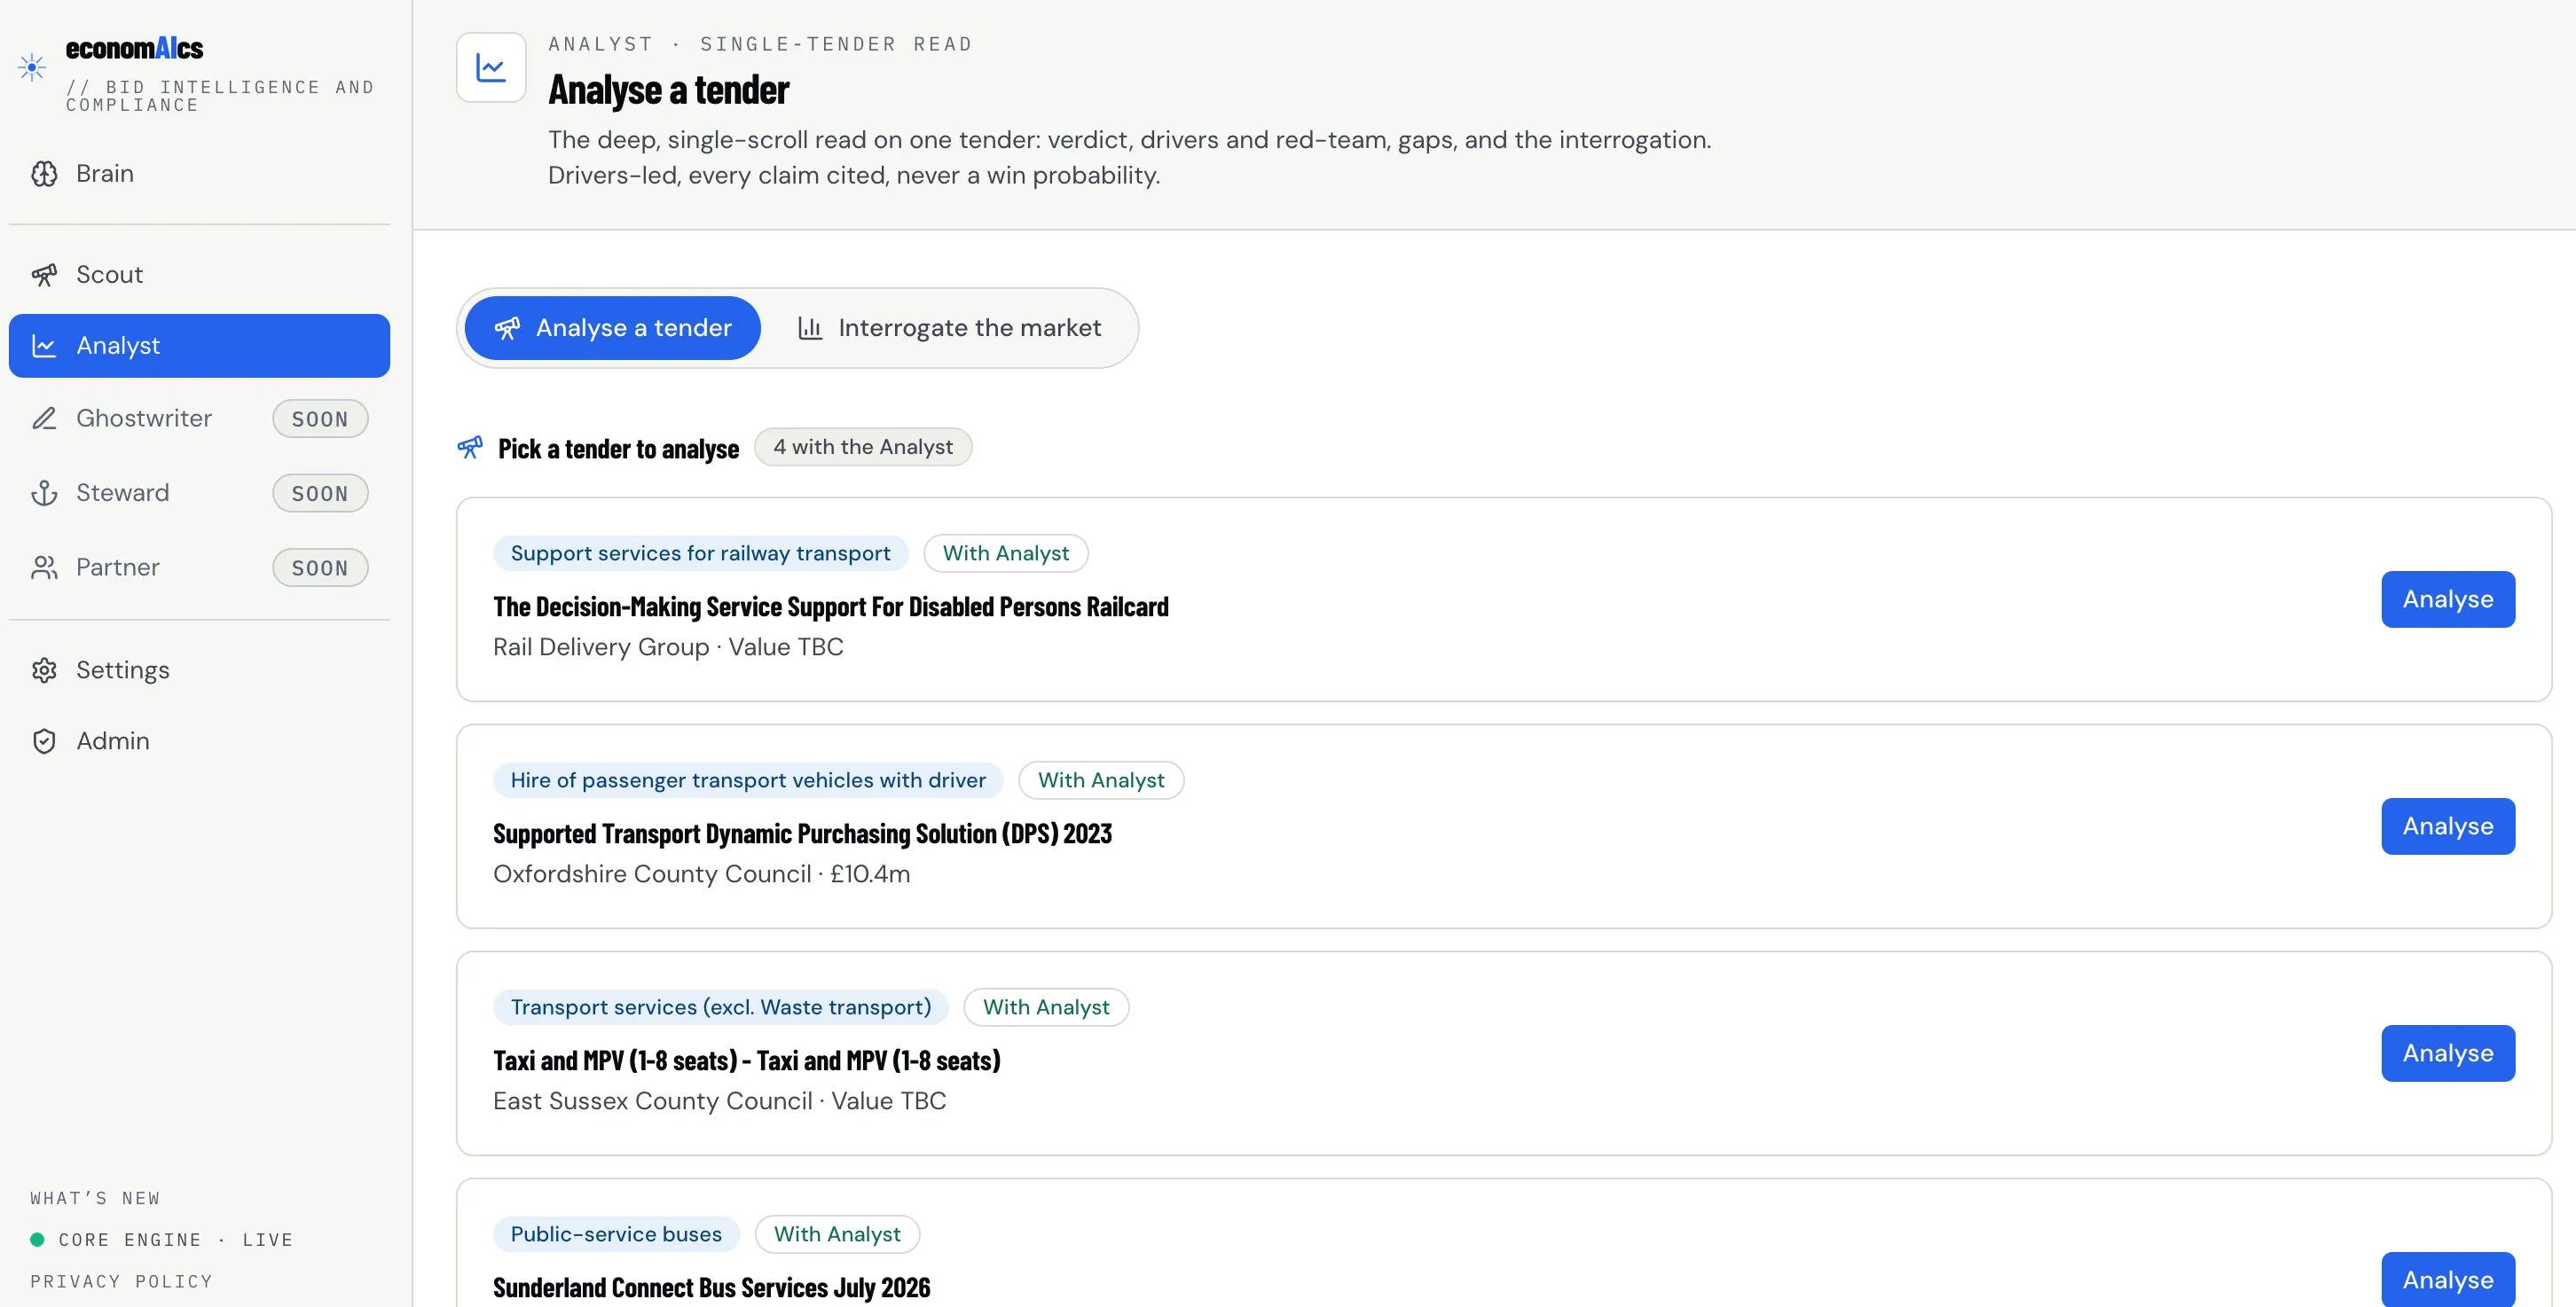2576x1307 pixels.
Task: Click With Analyst badge on Sunderland card
Action: pyautogui.click(x=837, y=1234)
